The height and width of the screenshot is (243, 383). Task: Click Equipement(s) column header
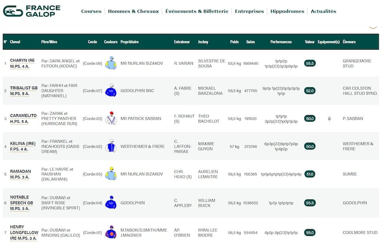(x=328, y=42)
